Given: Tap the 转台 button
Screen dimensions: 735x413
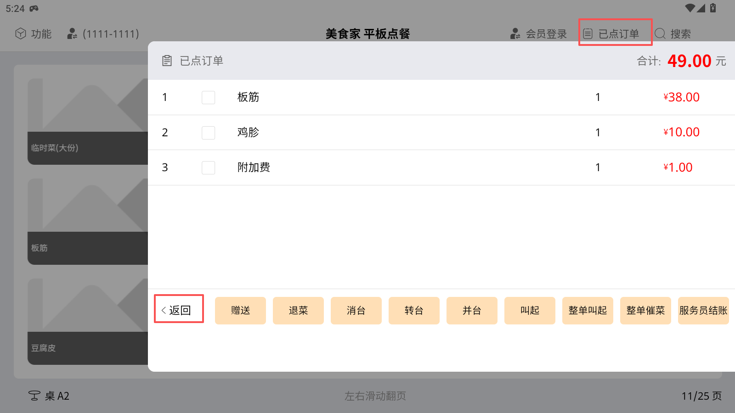Looking at the screenshot, I should click(414, 311).
